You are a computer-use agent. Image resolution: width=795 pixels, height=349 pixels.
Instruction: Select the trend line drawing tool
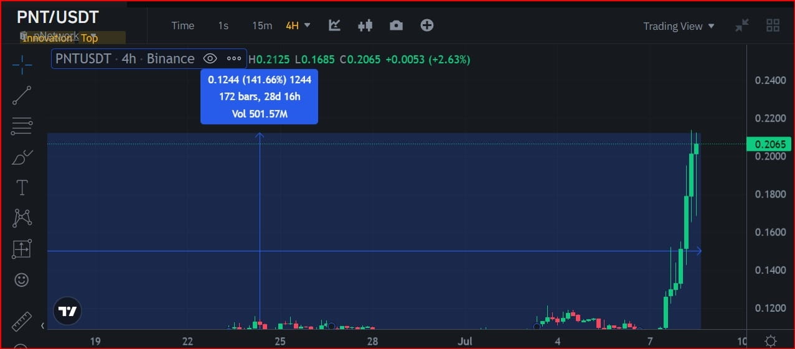click(x=22, y=96)
